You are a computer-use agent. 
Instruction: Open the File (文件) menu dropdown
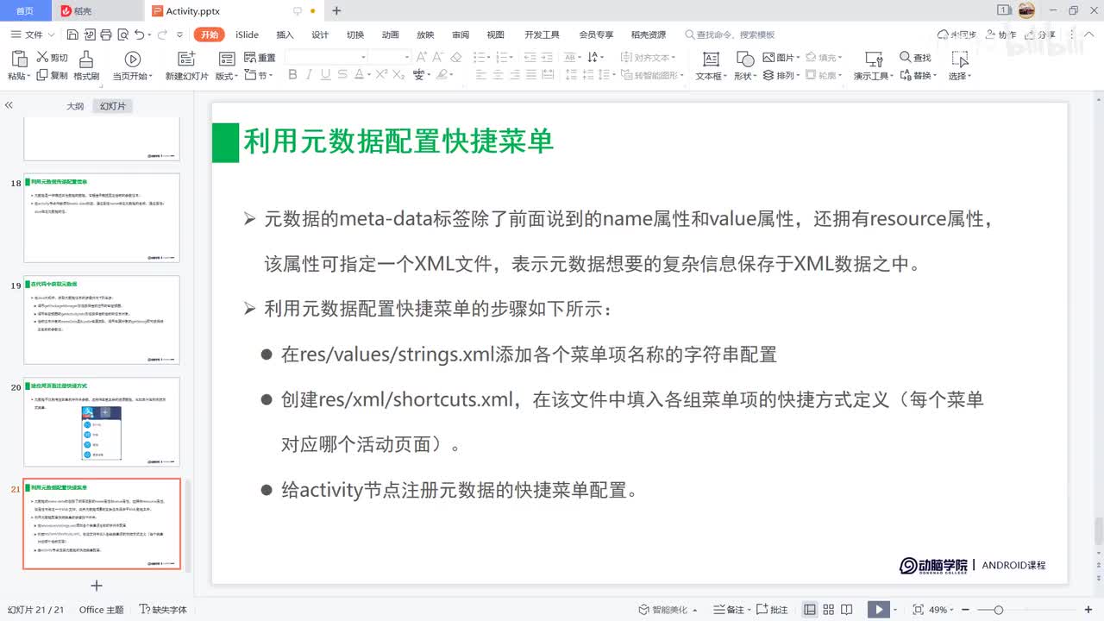tap(34, 34)
